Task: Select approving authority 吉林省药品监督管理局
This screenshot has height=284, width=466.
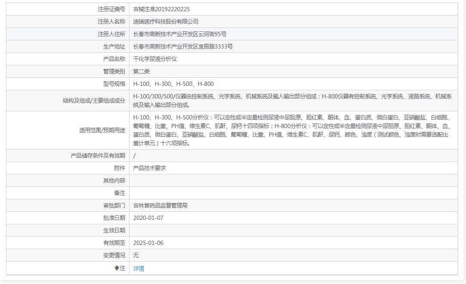Action: (160, 206)
